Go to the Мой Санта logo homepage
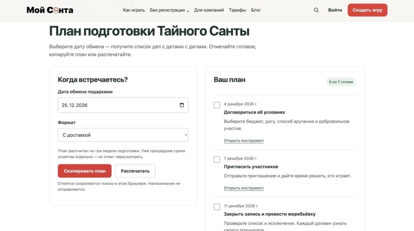The height and width of the screenshot is (231, 414). 50,10
